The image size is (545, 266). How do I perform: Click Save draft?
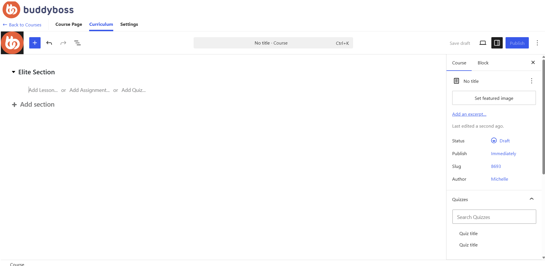(460, 43)
